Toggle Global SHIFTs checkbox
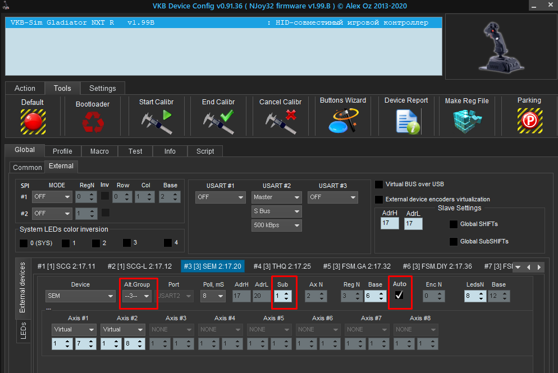This screenshot has height=373, width=558. 454,224
